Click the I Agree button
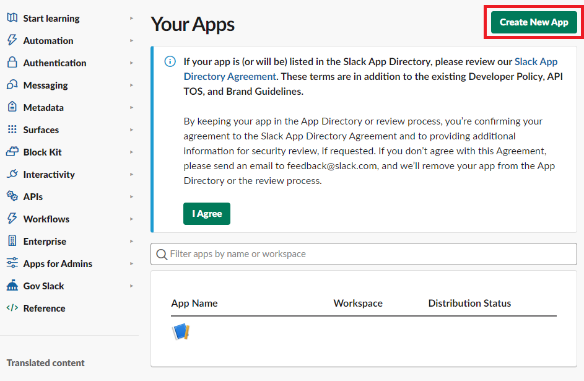Viewport: 584px width, 381px height. pyautogui.click(x=207, y=214)
